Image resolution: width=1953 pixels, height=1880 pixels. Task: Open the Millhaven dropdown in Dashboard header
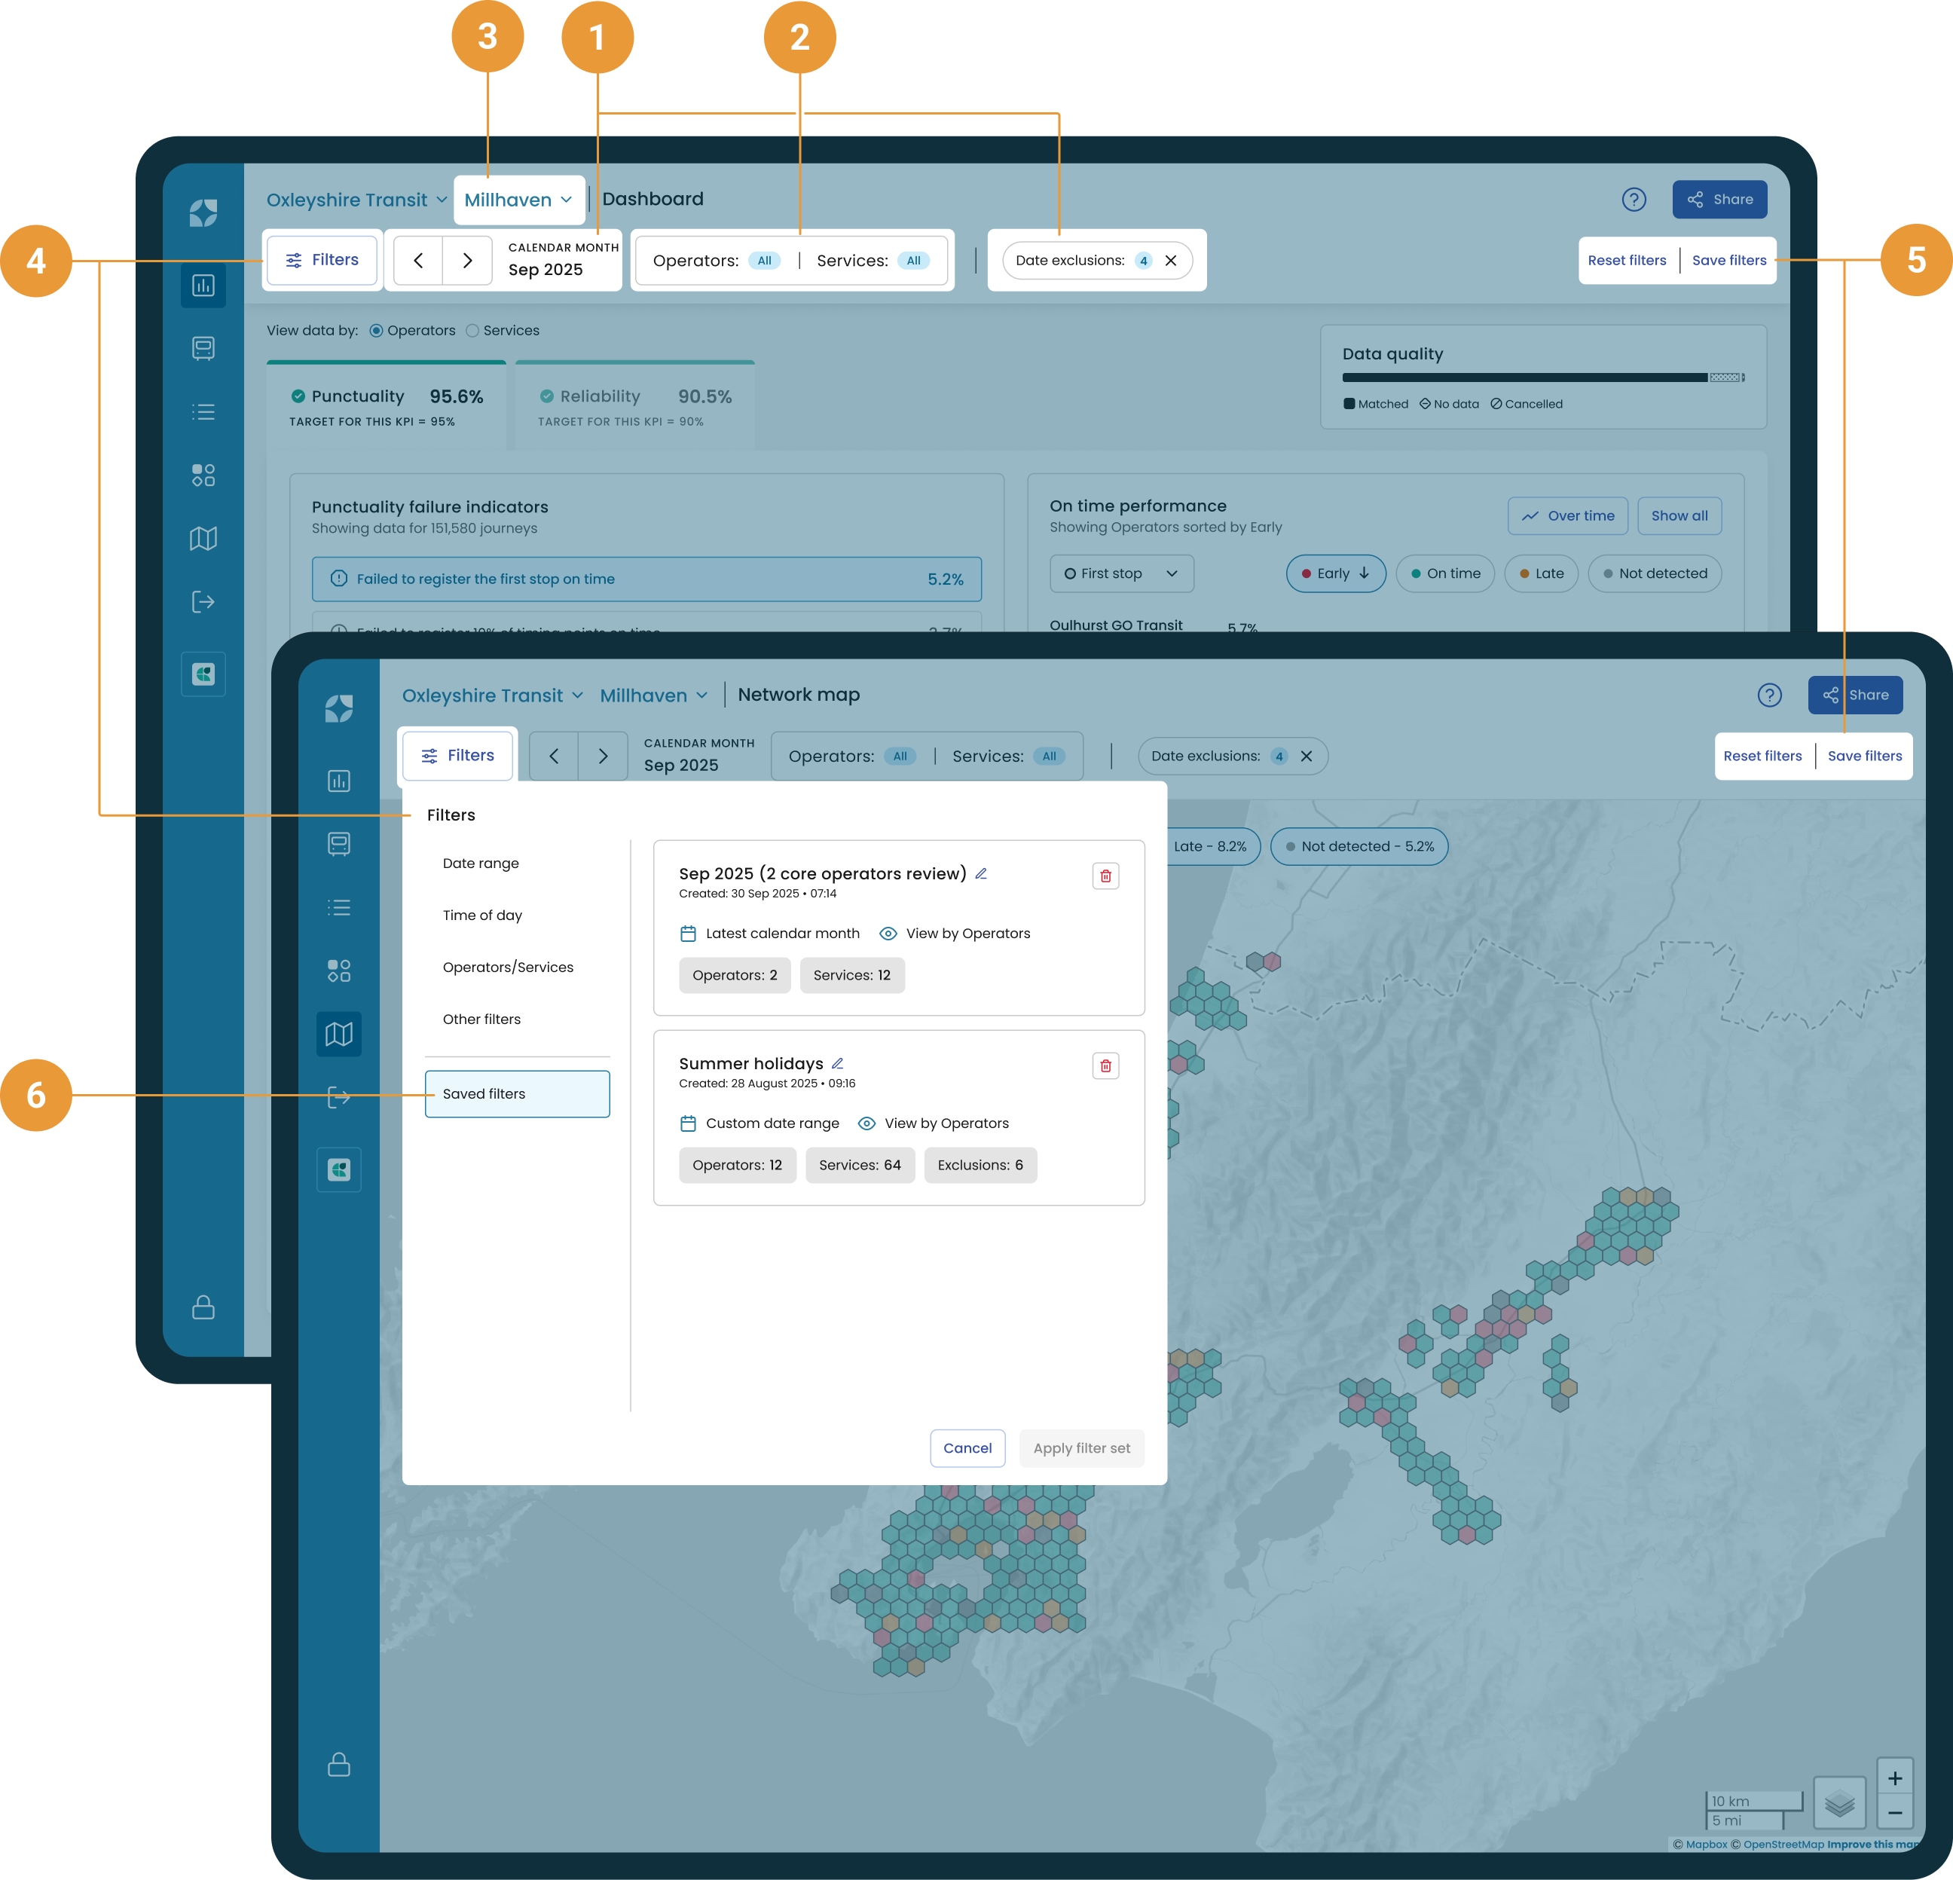click(518, 200)
